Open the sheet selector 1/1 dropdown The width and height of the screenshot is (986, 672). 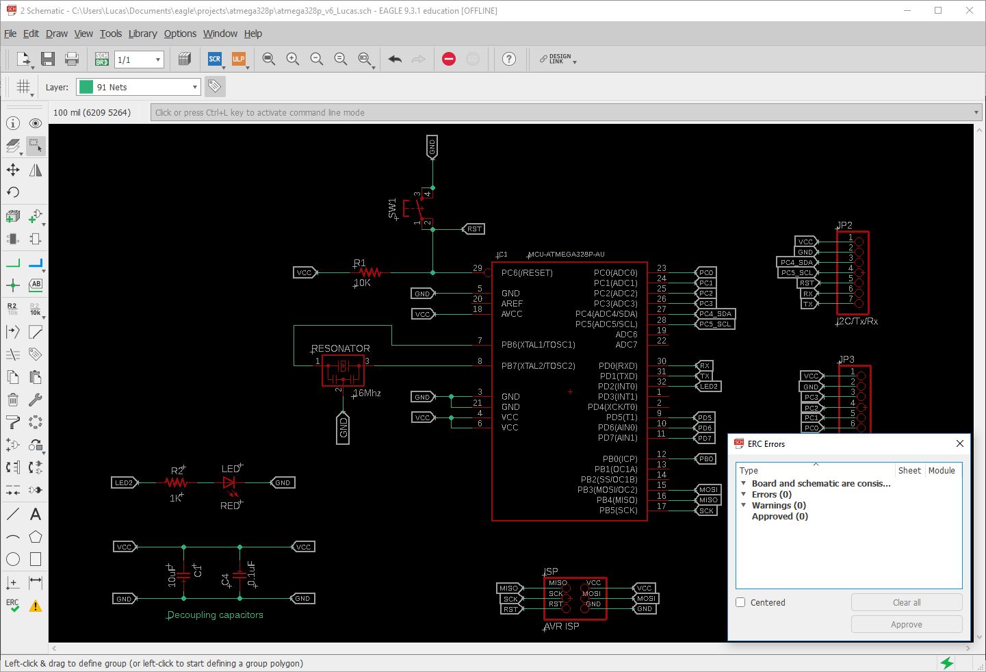coord(139,60)
